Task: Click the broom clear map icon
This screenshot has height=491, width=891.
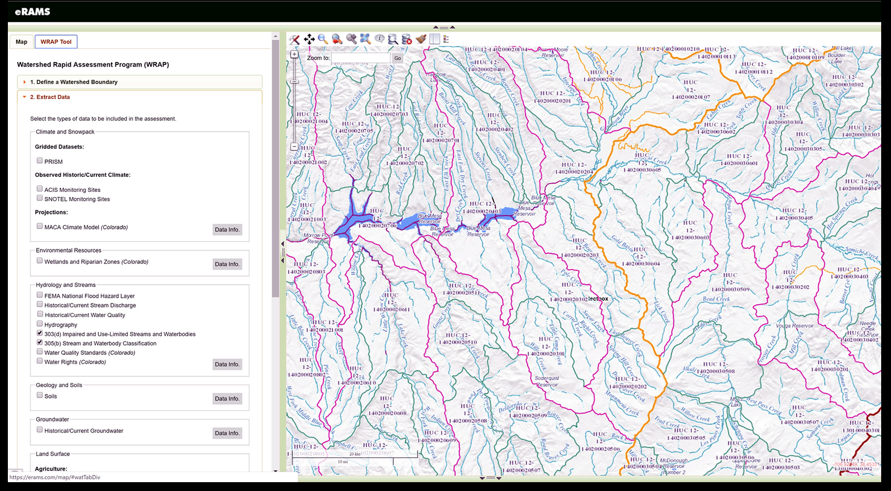Action: [421, 39]
